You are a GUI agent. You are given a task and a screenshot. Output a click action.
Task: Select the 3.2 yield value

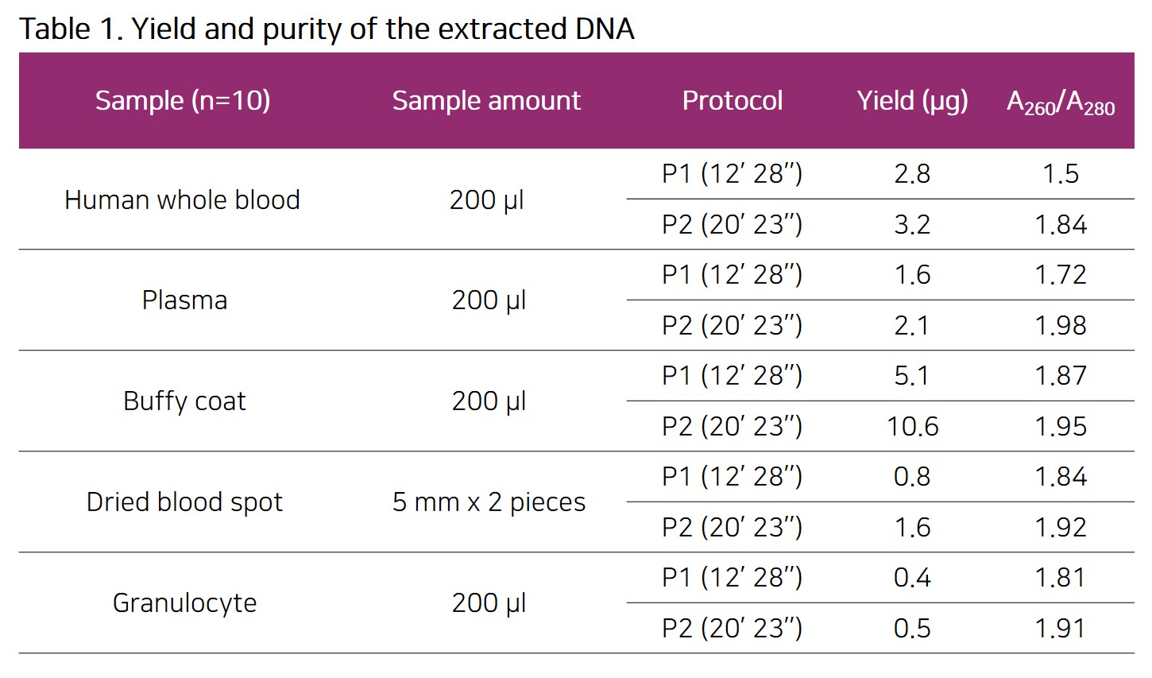tap(912, 225)
